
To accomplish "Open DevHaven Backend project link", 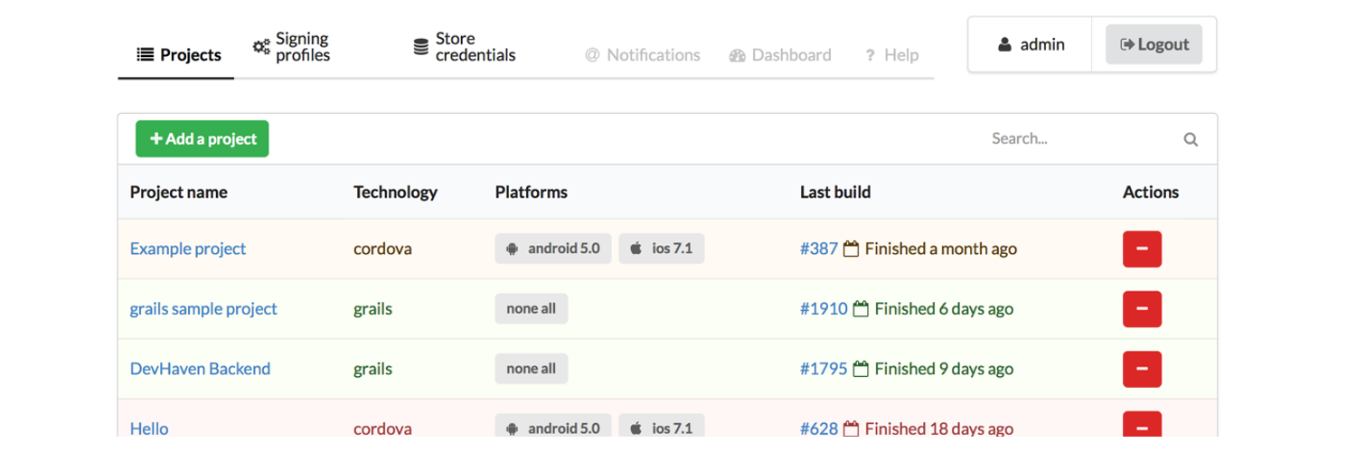I will pos(201,369).
